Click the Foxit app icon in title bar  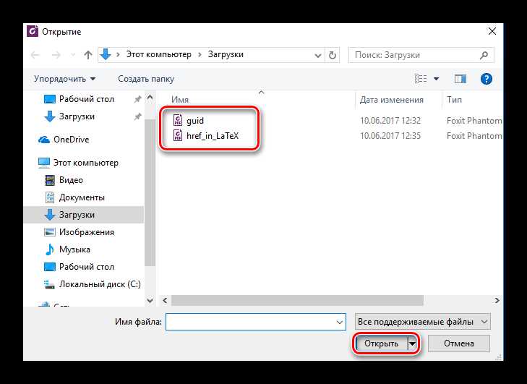(33, 32)
